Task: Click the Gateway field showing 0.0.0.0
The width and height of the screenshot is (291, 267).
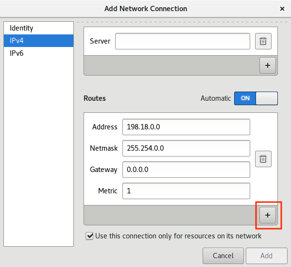Action: (x=186, y=170)
